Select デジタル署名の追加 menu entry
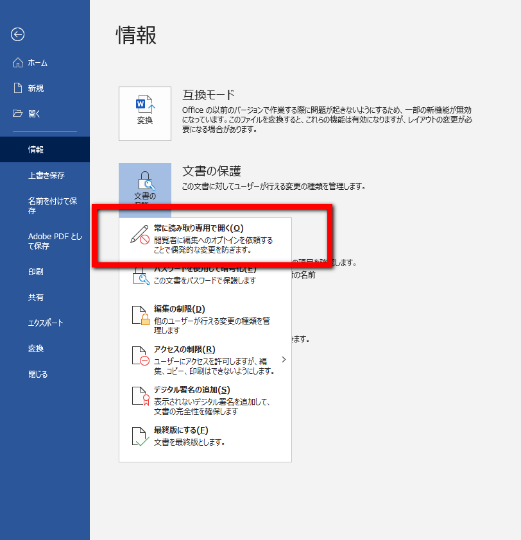Viewport: 521px width, 540px height. 192,390
